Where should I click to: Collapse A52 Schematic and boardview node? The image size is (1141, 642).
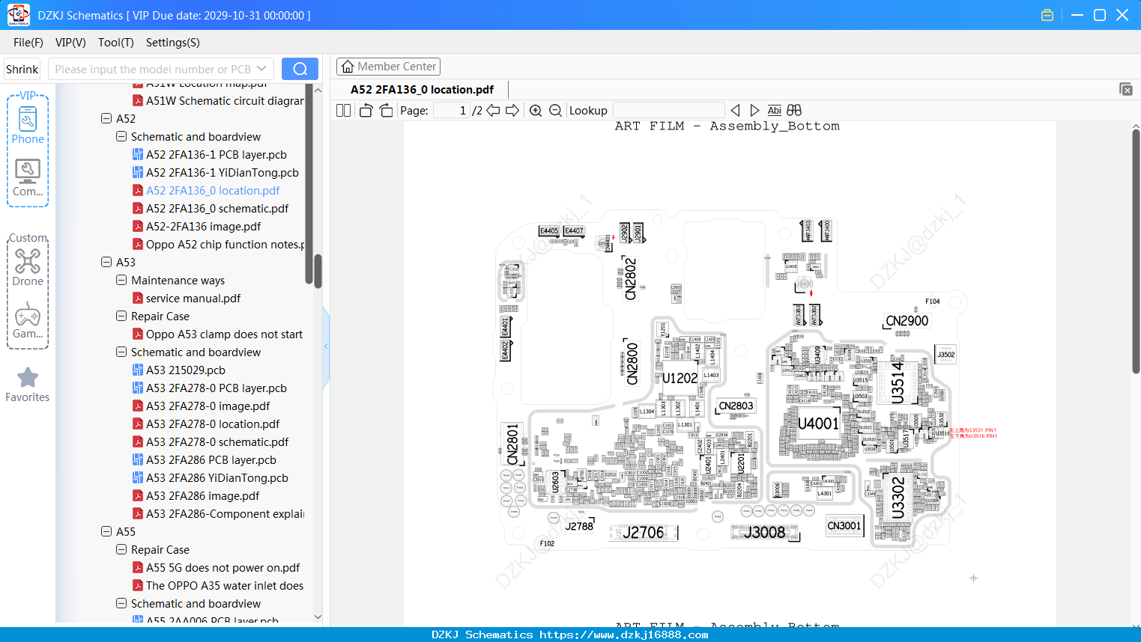(121, 137)
